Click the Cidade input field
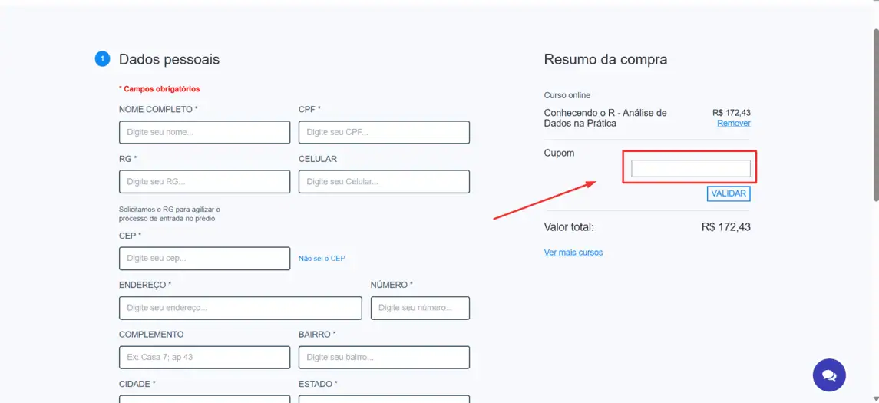Screen dimensions: 879x403 [x=205, y=399]
